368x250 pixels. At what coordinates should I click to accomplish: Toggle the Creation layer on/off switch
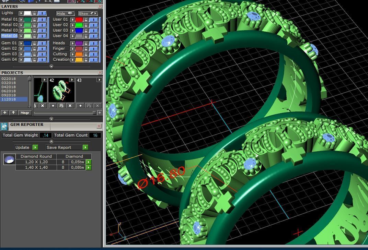(x=94, y=60)
